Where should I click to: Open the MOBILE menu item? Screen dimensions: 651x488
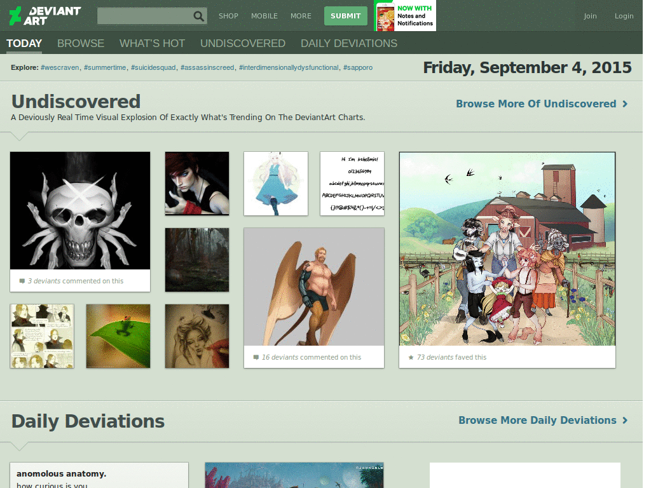(x=264, y=16)
